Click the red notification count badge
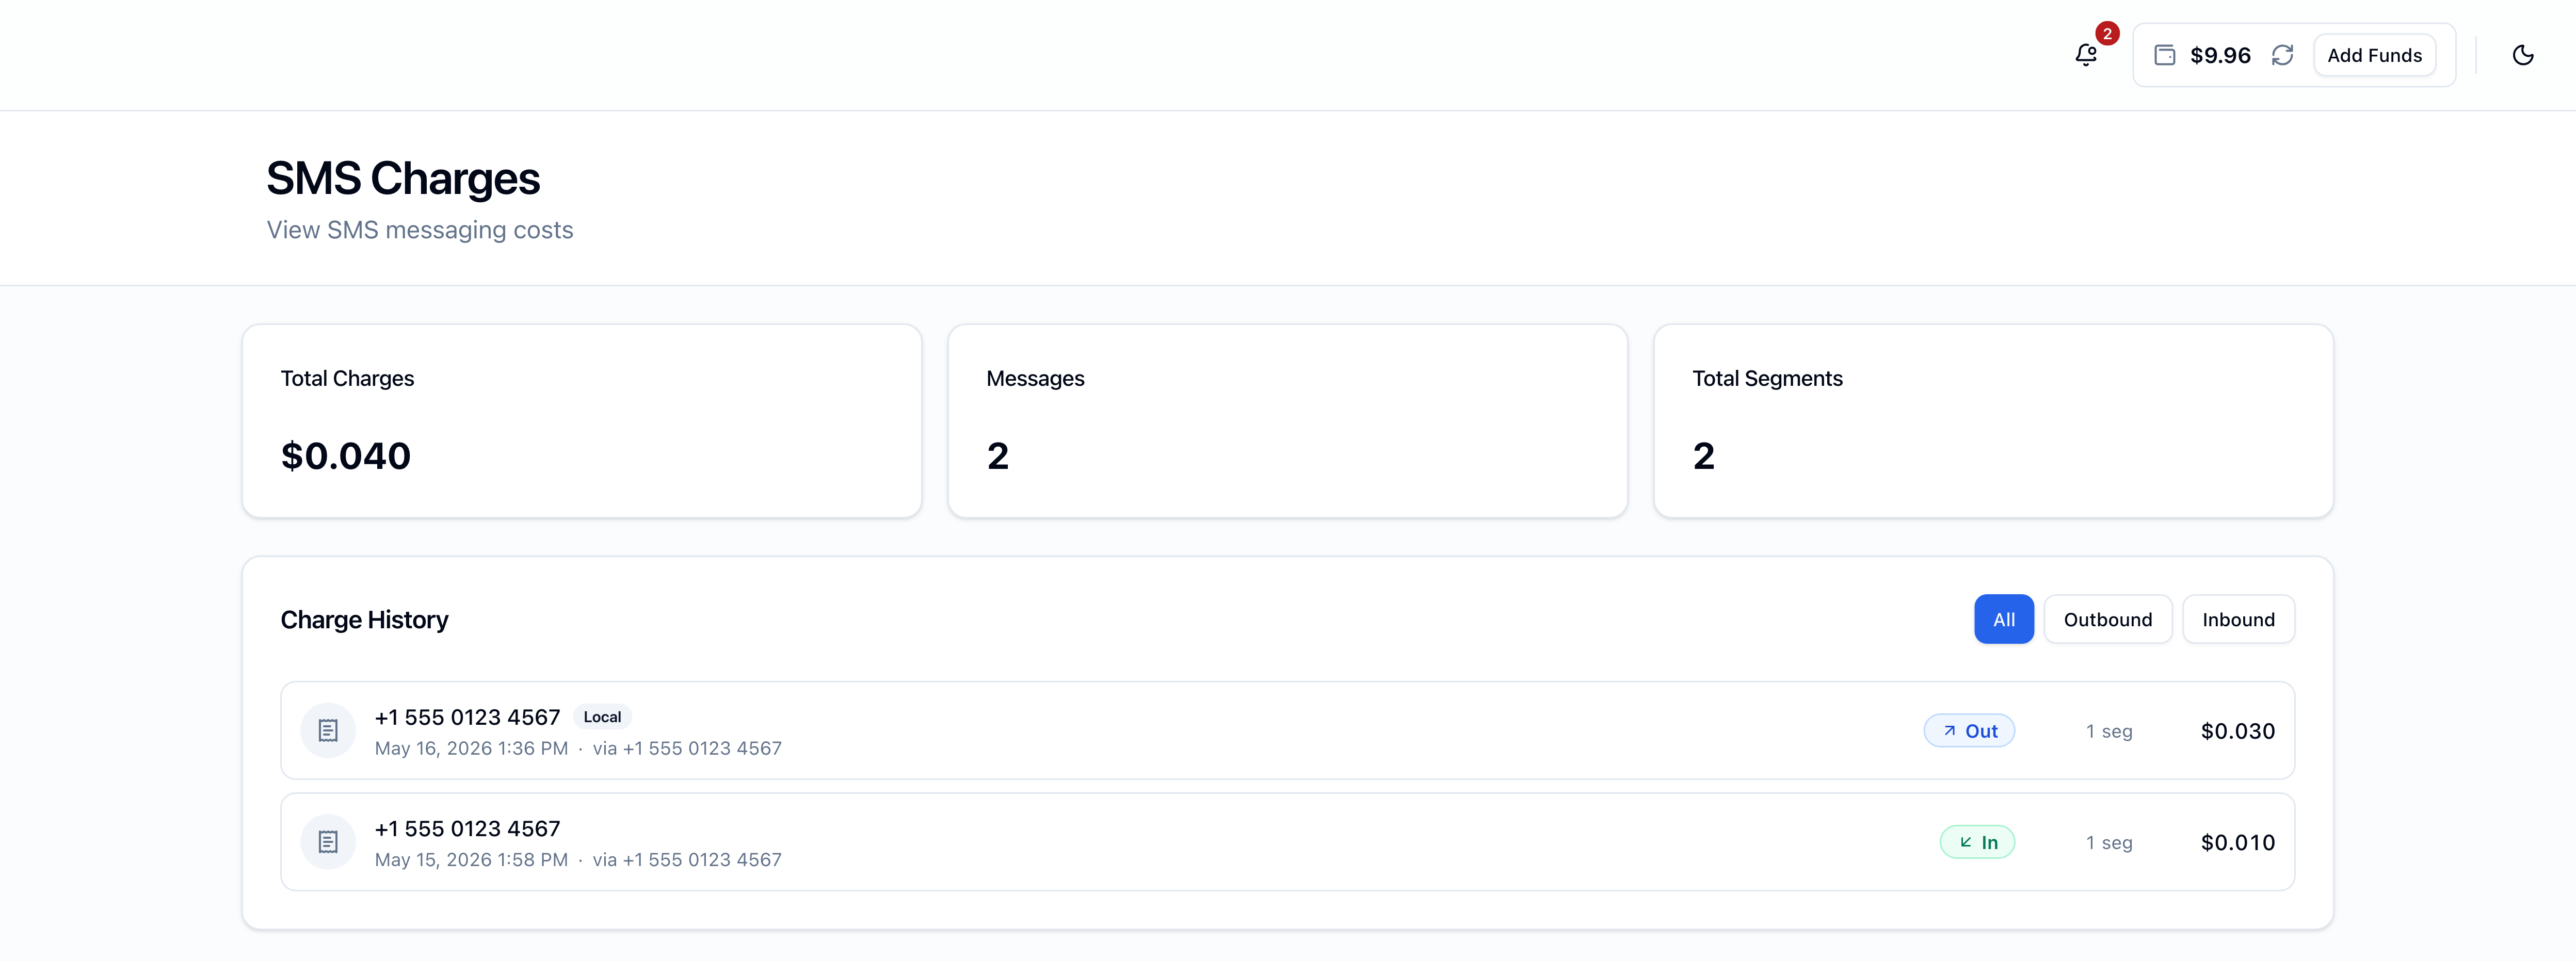Screen dimensions: 2576x961 click(x=2107, y=34)
